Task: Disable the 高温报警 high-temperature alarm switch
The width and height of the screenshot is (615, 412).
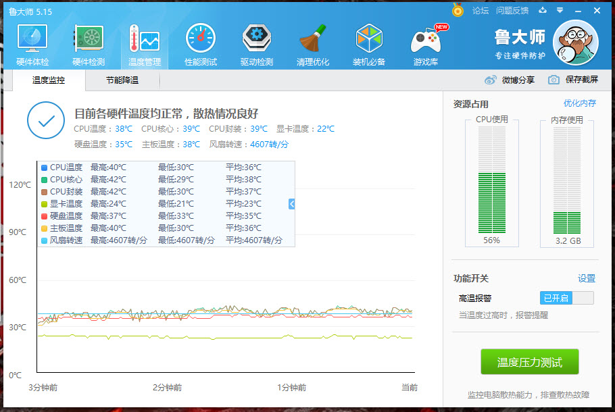Action: (x=566, y=297)
